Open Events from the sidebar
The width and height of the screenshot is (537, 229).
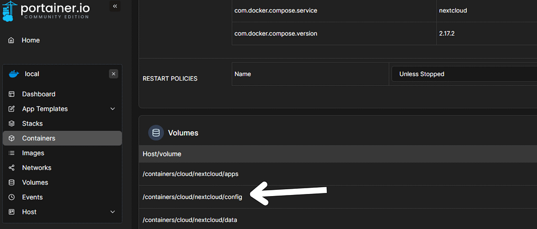(x=32, y=197)
